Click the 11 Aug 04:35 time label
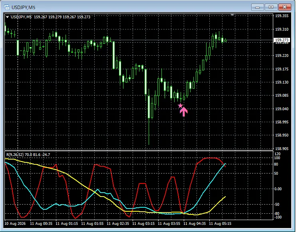The width and height of the screenshot is (296, 232). click(195, 224)
